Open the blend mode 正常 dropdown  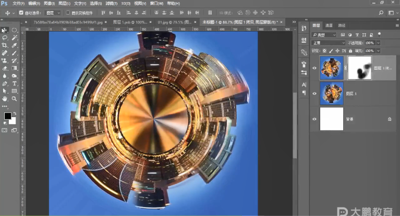point(328,43)
